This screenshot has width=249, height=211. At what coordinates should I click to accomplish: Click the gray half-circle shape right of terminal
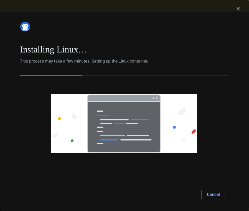[x=181, y=111]
